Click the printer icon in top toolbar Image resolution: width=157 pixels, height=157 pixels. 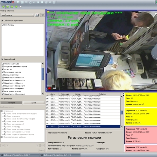point(50,2)
